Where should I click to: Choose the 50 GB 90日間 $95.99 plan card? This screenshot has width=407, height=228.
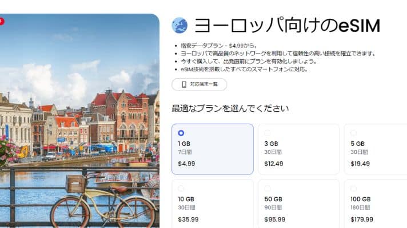(x=299, y=203)
